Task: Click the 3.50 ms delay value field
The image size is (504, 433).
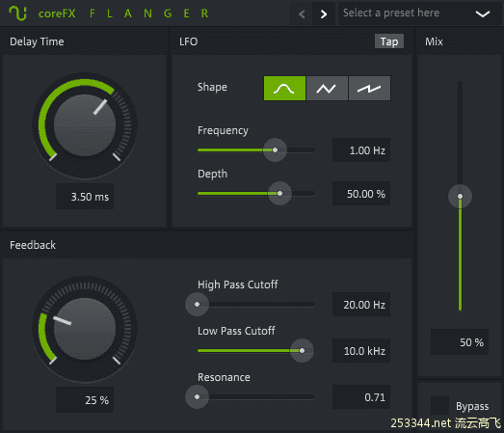Action: coord(85,196)
